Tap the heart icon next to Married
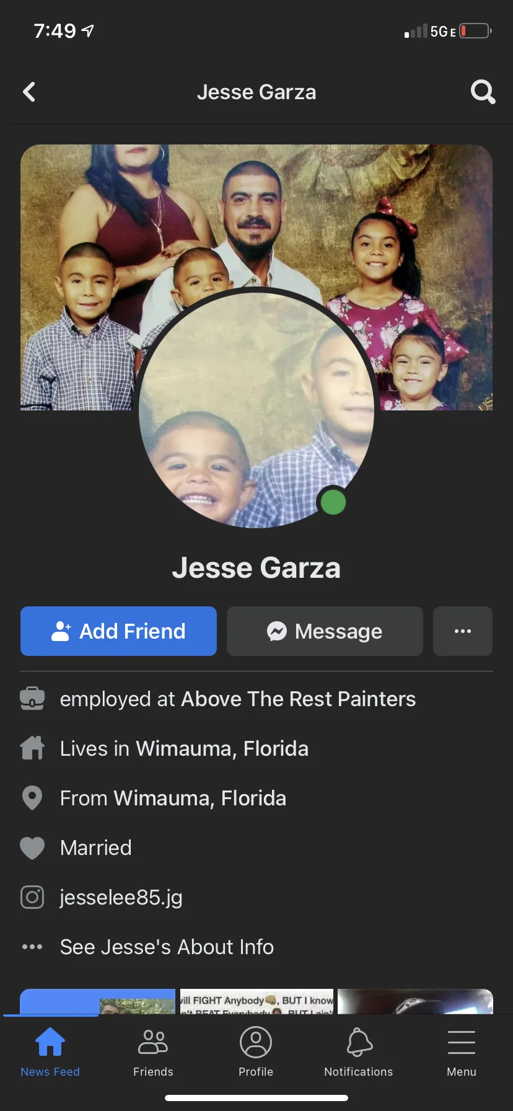 pyautogui.click(x=32, y=848)
